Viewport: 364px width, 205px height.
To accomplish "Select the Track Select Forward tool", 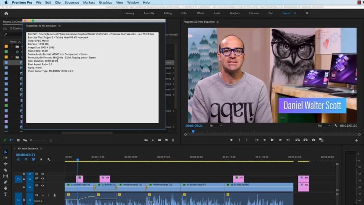I will pyautogui.click(x=5, y=158).
